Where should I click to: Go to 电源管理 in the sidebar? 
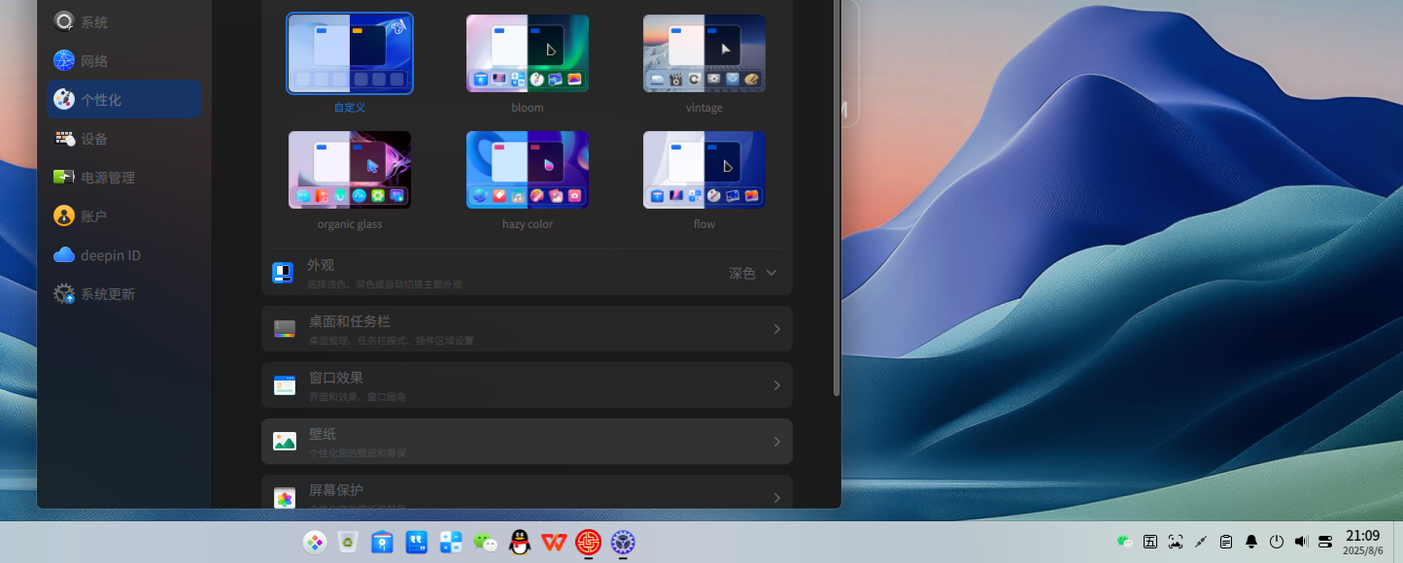tap(124, 177)
